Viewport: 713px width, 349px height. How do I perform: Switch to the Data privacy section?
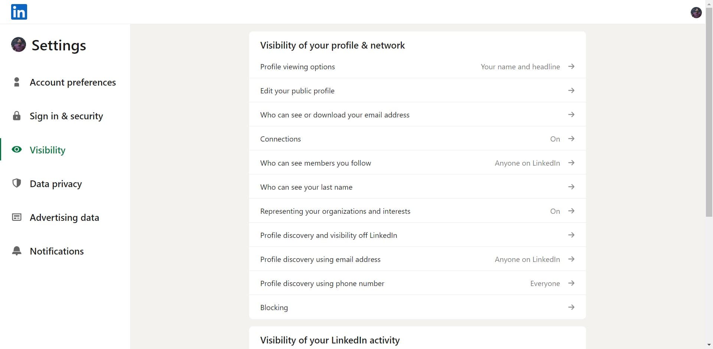click(56, 184)
